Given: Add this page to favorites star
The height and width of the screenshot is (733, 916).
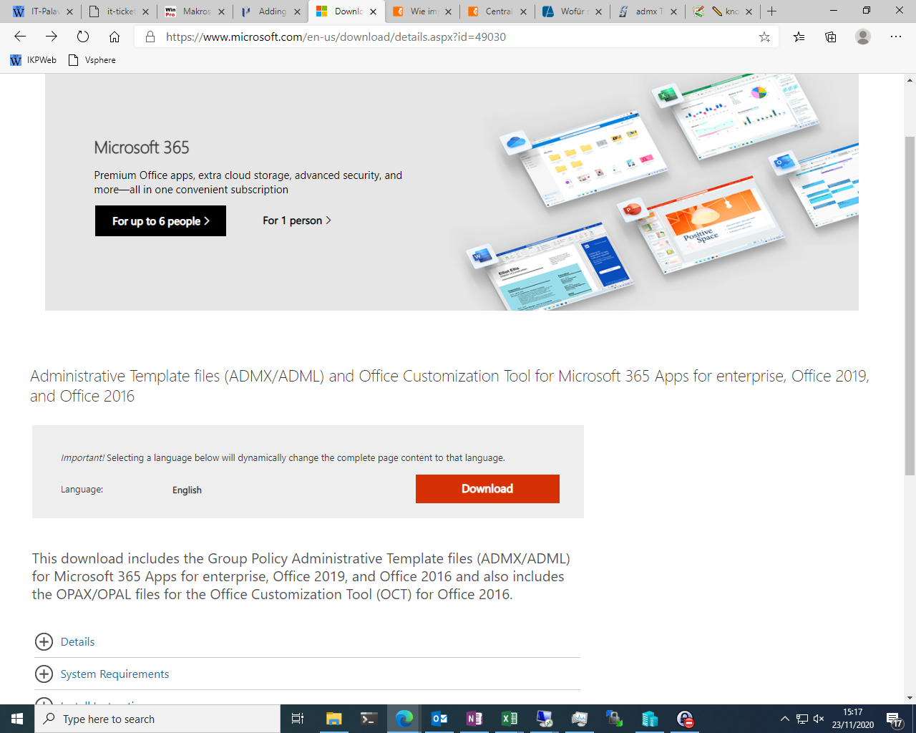Looking at the screenshot, I should [x=764, y=37].
